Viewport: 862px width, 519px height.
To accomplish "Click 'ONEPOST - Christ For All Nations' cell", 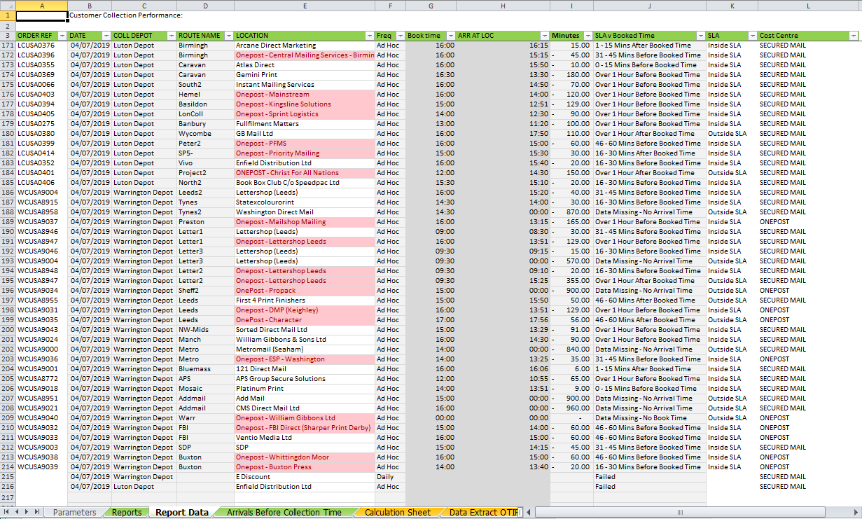I will [305, 173].
